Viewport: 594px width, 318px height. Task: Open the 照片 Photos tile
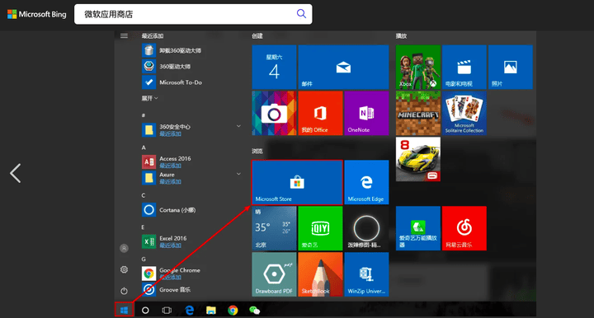pyautogui.click(x=511, y=67)
